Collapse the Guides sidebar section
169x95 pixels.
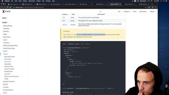(x=5, y=22)
